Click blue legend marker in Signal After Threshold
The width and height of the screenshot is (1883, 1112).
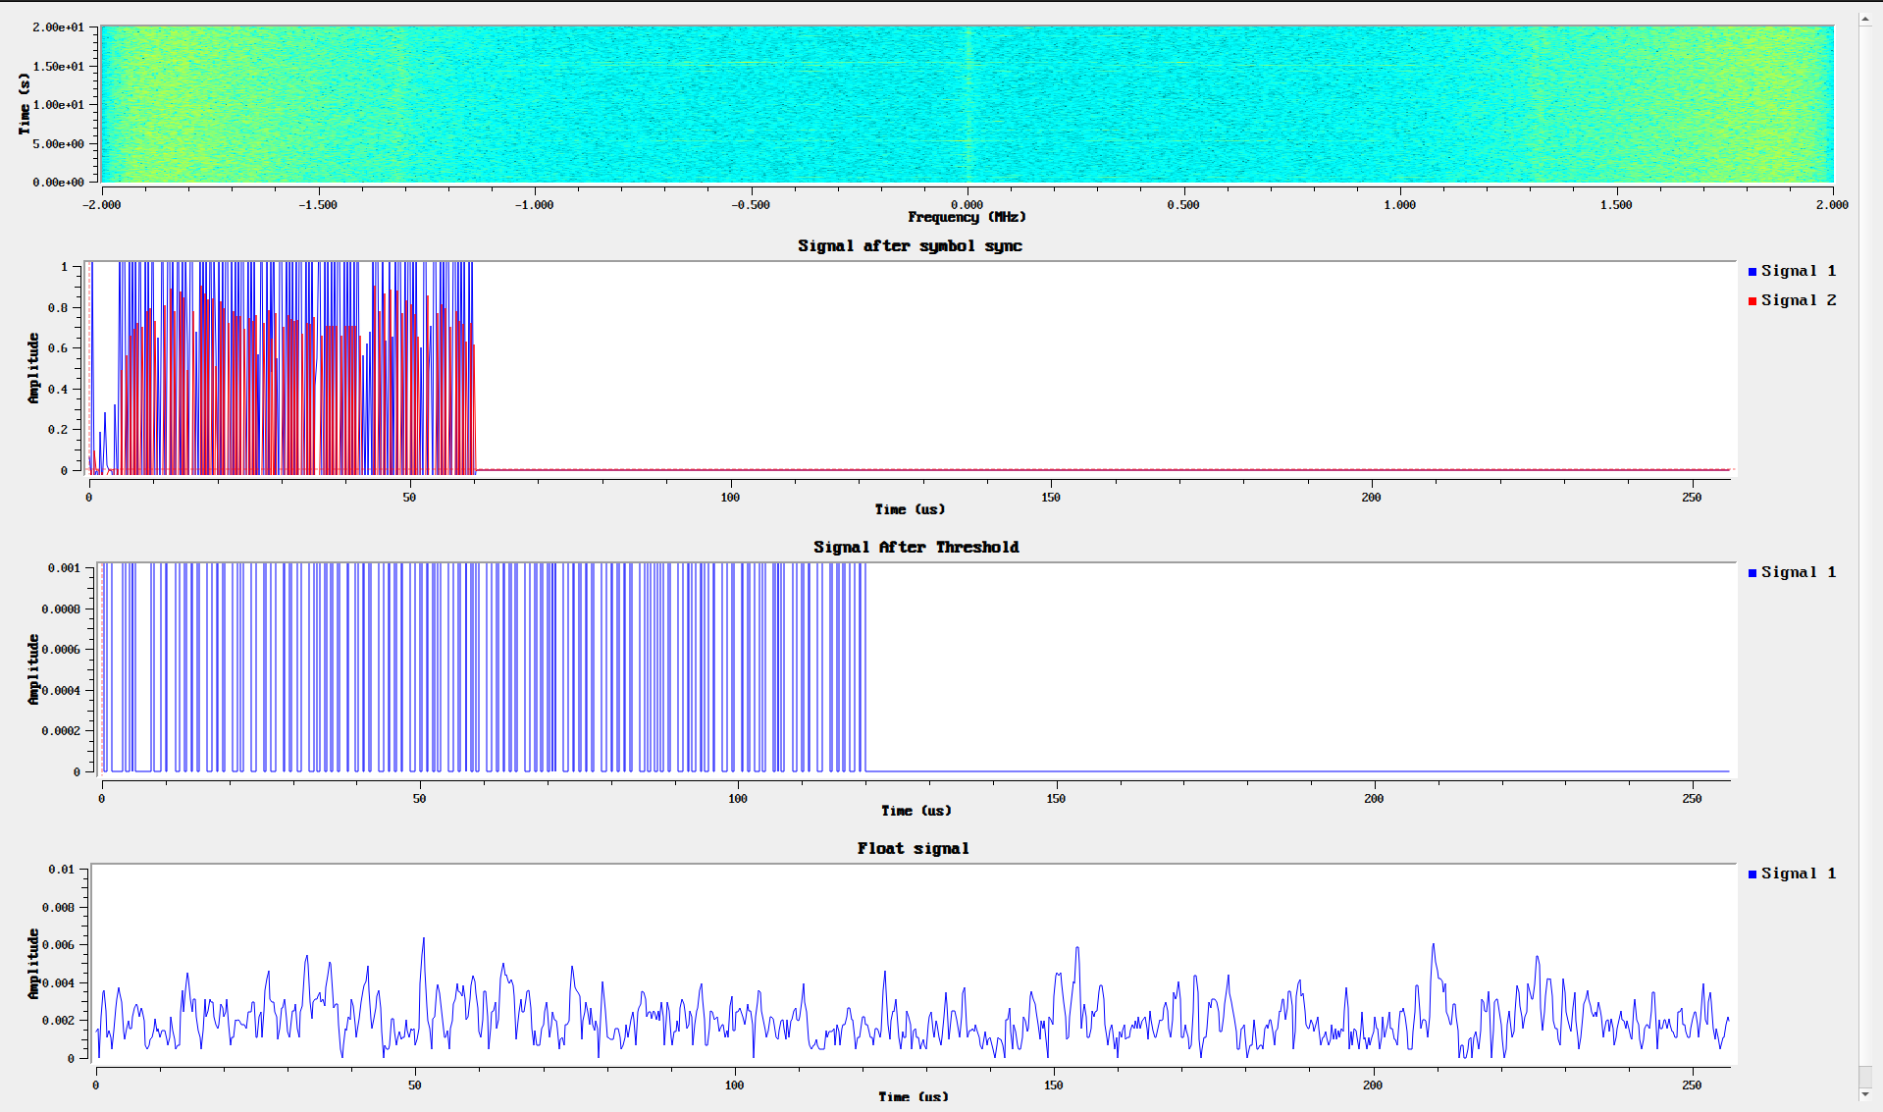click(x=1752, y=573)
